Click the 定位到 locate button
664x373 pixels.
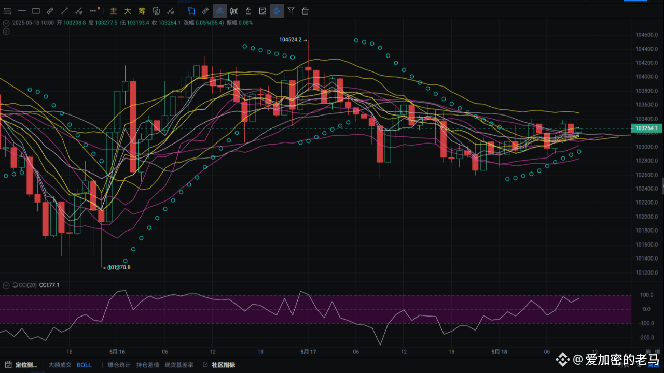(x=21, y=365)
